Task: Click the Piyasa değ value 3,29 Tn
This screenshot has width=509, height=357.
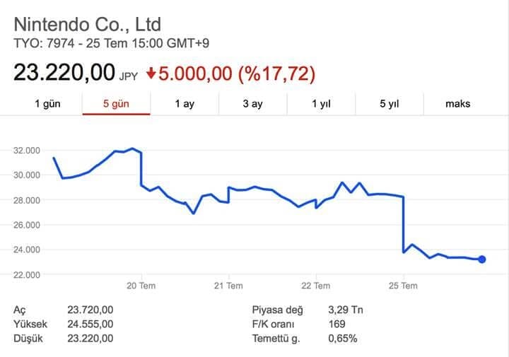Action: point(346,310)
